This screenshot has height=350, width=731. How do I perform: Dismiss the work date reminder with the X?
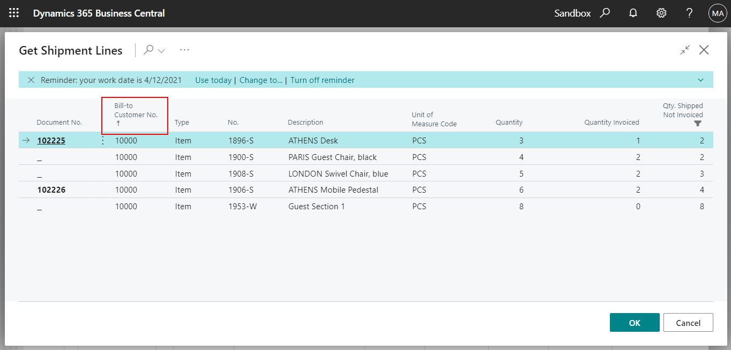point(31,80)
